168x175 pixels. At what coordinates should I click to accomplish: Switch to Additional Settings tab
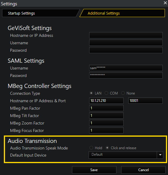pos(122,13)
